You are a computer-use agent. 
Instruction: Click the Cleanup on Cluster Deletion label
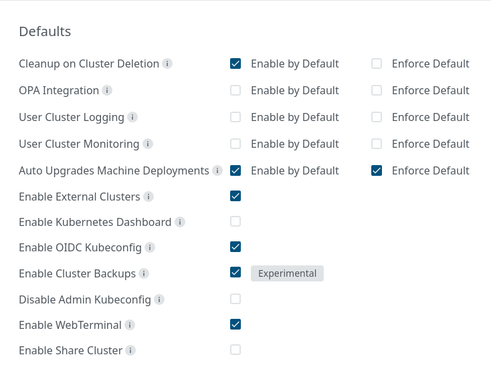[x=89, y=64]
